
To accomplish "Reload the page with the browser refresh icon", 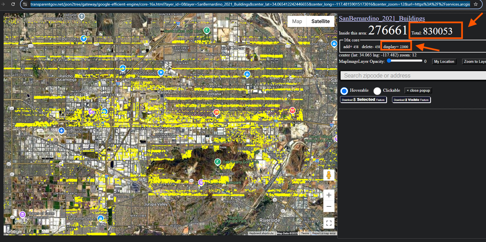I will (13, 4).
